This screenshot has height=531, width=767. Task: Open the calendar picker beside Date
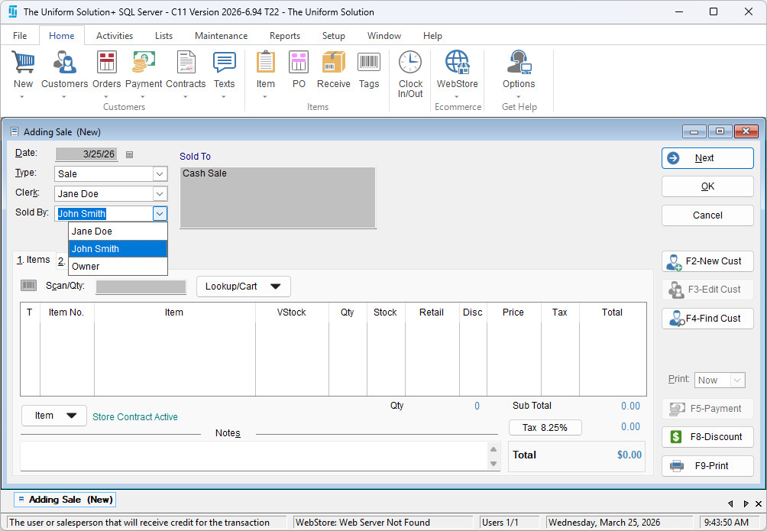click(x=129, y=154)
